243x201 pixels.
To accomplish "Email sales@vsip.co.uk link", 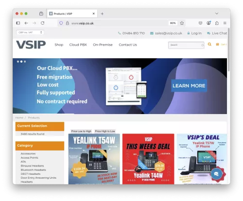I will (x=169, y=33).
